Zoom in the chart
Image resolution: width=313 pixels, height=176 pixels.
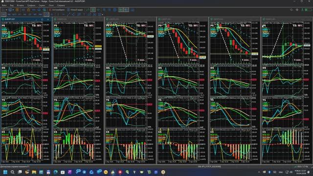104,10
